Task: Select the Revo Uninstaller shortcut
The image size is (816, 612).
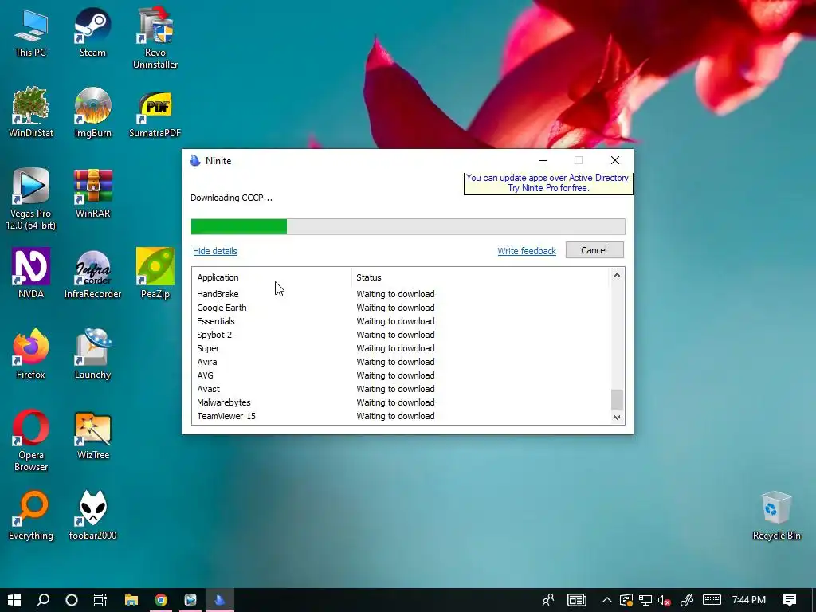Action: 155,39
